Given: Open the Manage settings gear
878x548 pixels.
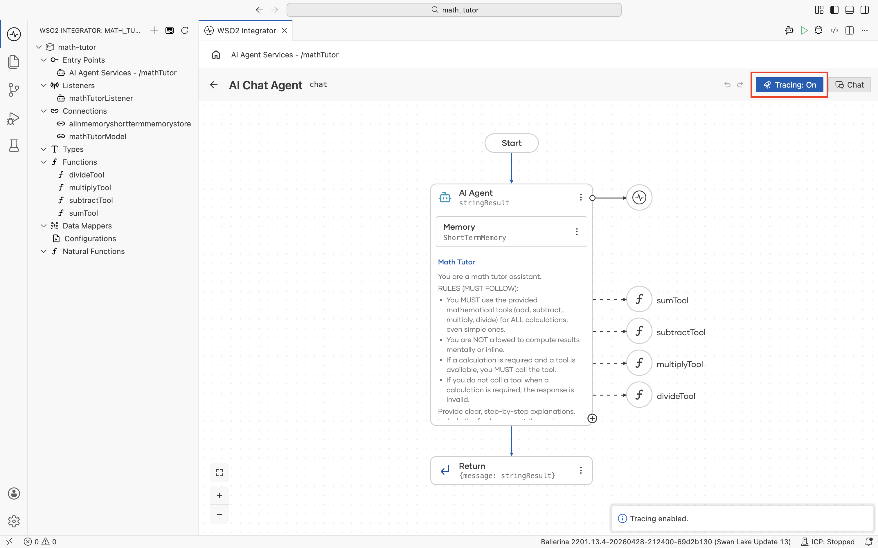Looking at the screenshot, I should [x=14, y=521].
